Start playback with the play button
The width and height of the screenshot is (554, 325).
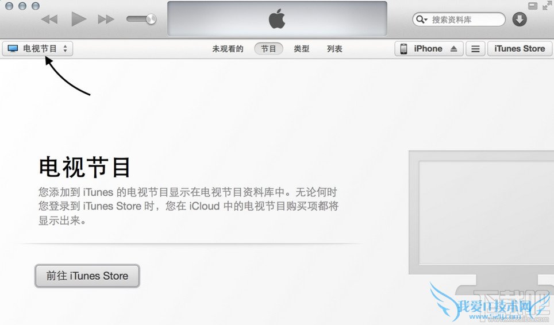coord(78,19)
